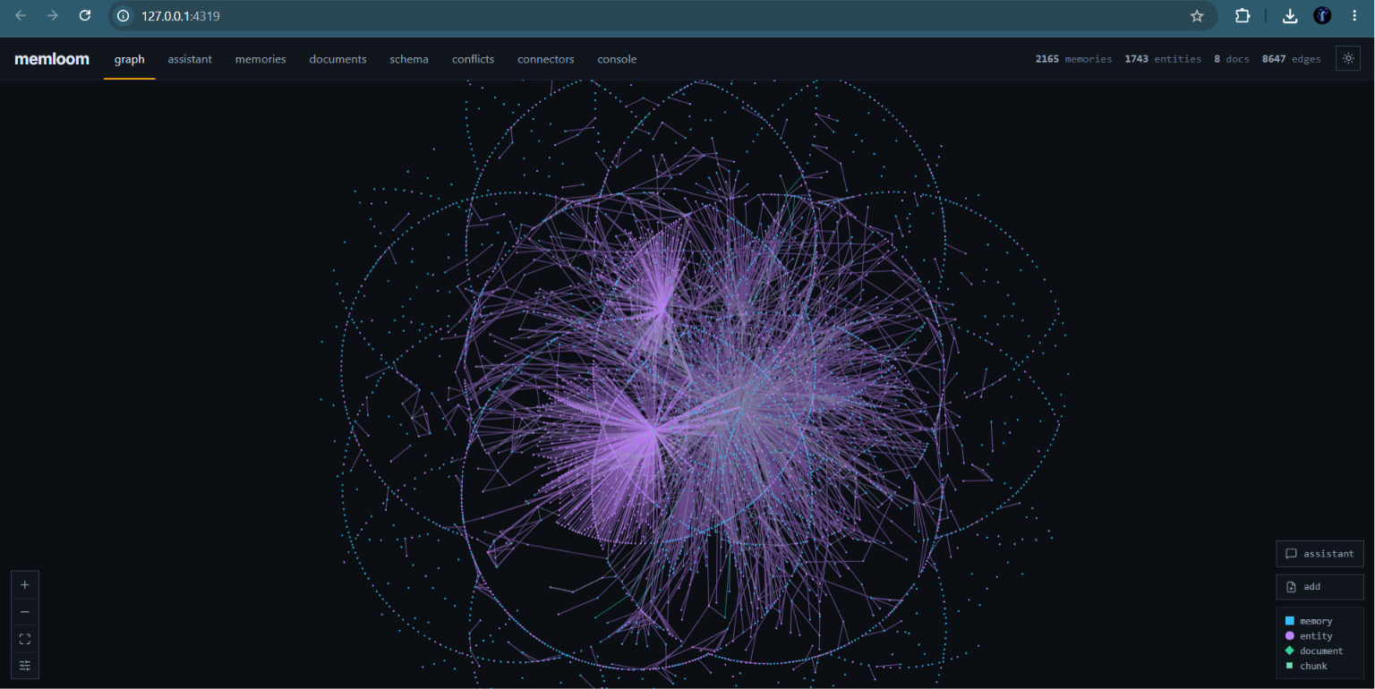Click the chunk legend entry
1375x689 pixels.
coord(1306,666)
